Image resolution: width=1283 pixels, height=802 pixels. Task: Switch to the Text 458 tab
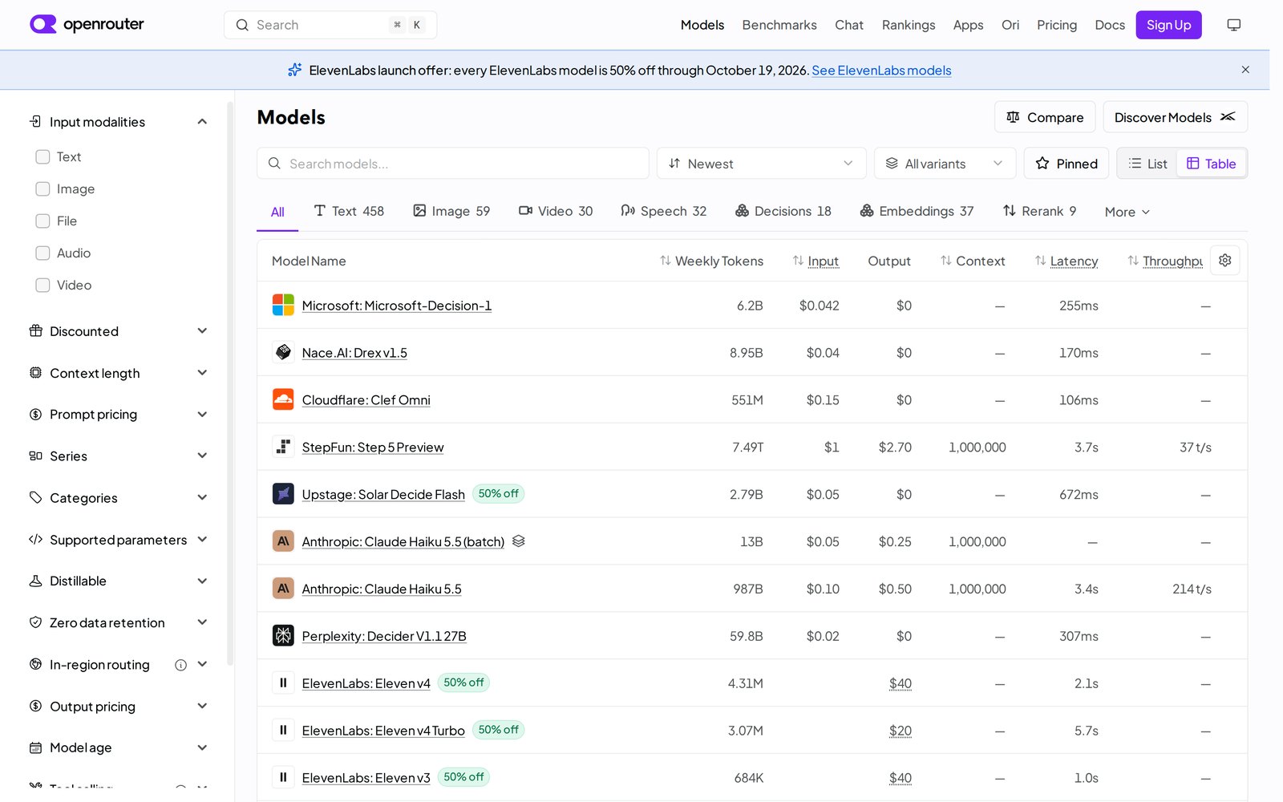[x=349, y=211]
